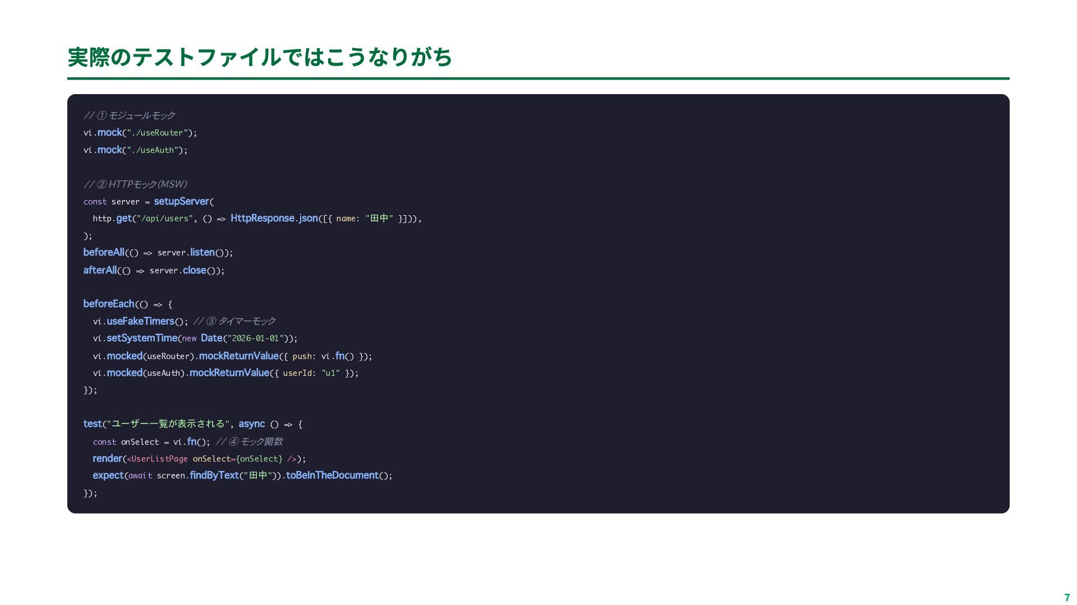Click HttpResponse.json in the handler
The image size is (1077, 605).
(274, 218)
